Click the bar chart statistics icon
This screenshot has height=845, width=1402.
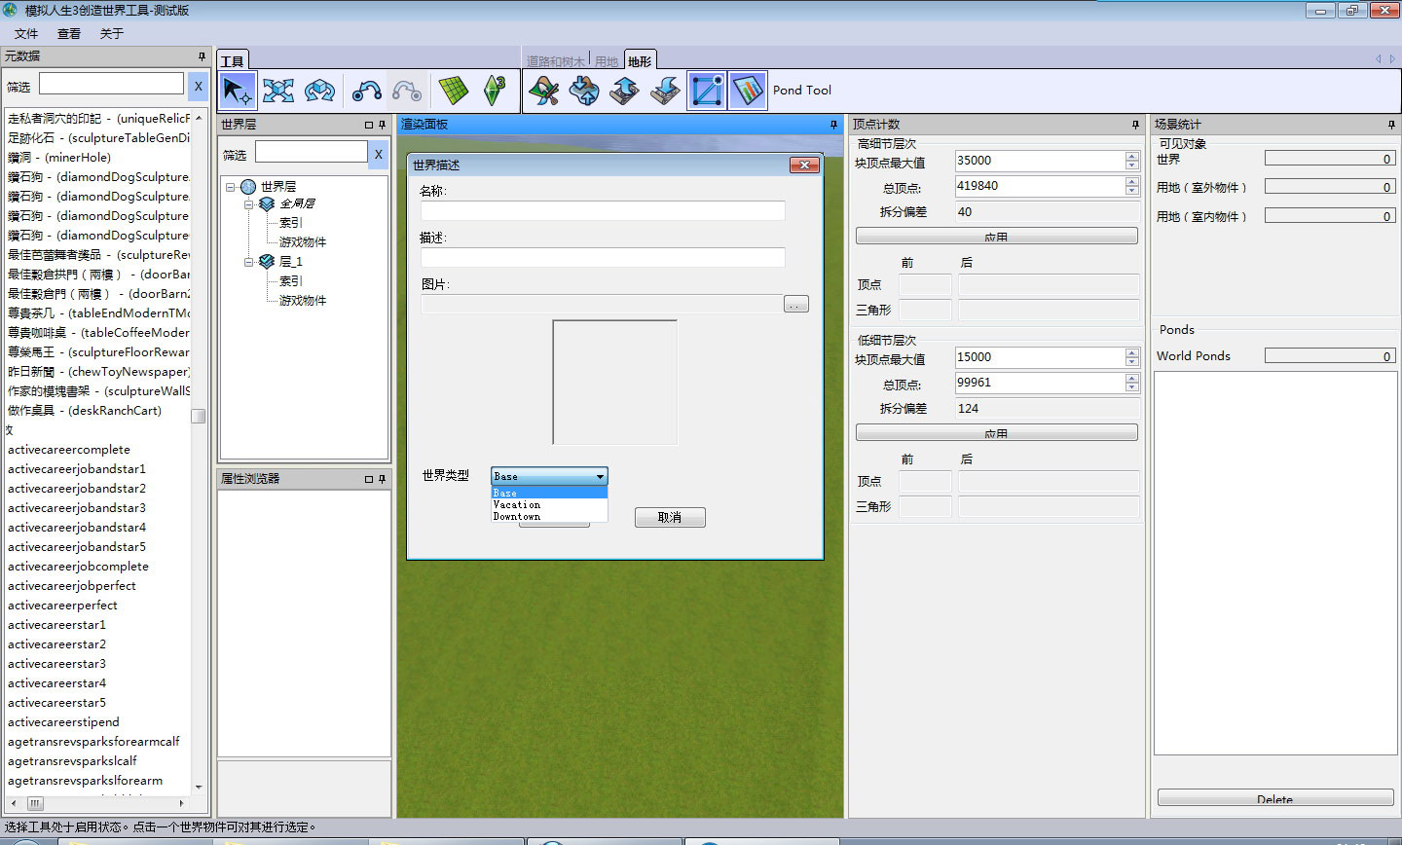748,91
